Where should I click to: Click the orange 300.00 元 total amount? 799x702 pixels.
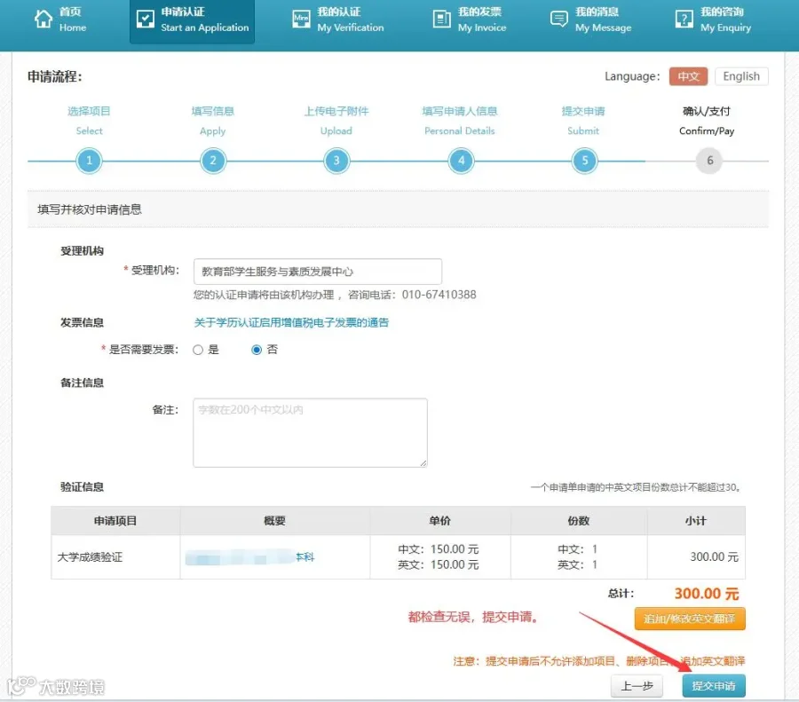(x=707, y=594)
